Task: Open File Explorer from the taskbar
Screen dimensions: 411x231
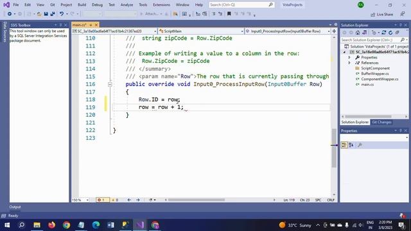Action: pos(37,225)
